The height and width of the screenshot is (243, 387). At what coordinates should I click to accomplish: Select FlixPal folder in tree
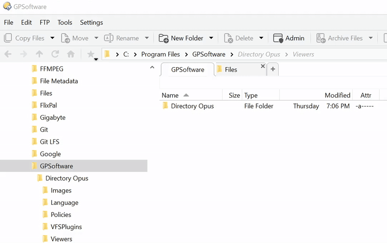click(x=48, y=105)
